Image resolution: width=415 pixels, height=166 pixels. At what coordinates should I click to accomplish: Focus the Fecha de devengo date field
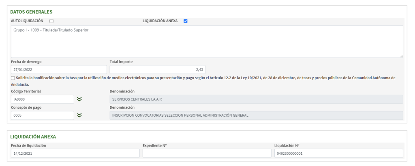(59, 69)
